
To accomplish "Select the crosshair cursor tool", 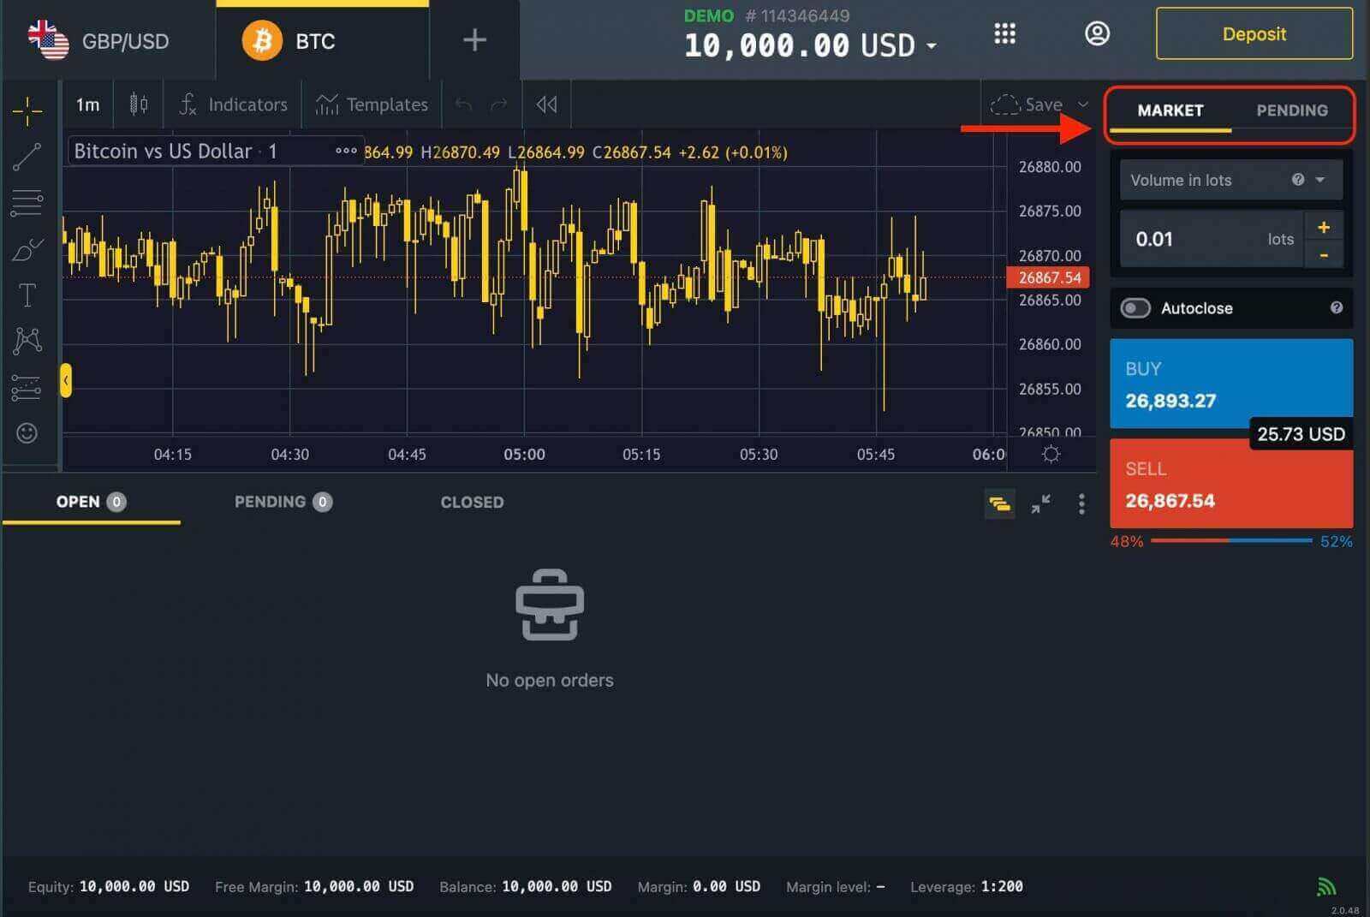I will (27, 110).
